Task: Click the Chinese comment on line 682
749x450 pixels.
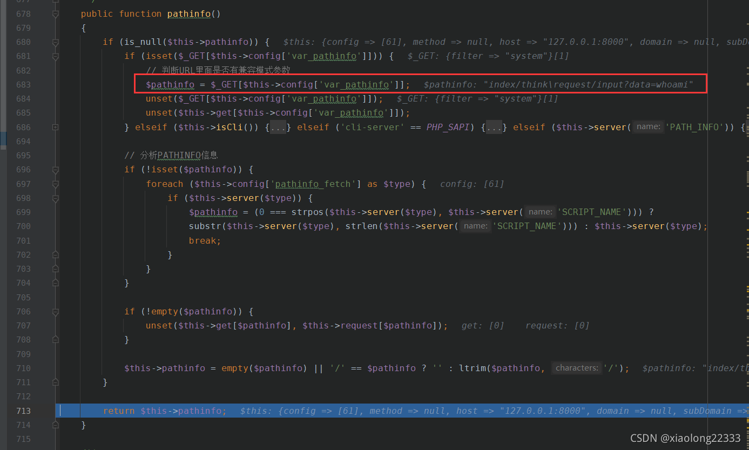Action: tap(218, 70)
